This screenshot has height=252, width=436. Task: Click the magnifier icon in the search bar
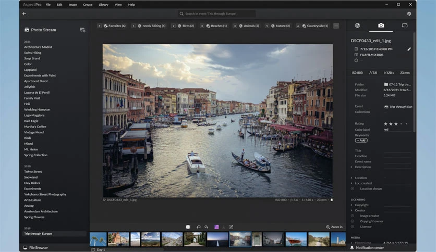pyautogui.click(x=181, y=14)
